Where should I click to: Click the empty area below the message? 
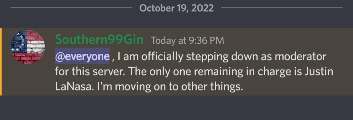pos(176,108)
